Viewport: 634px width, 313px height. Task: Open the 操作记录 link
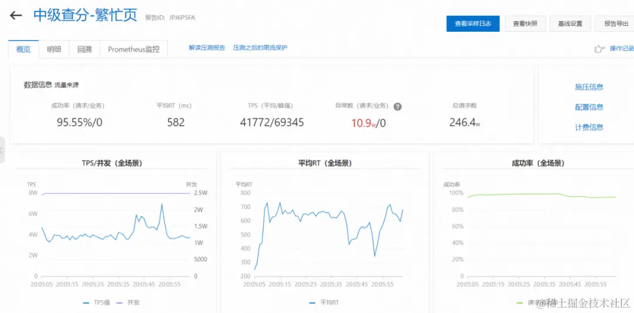click(622, 49)
